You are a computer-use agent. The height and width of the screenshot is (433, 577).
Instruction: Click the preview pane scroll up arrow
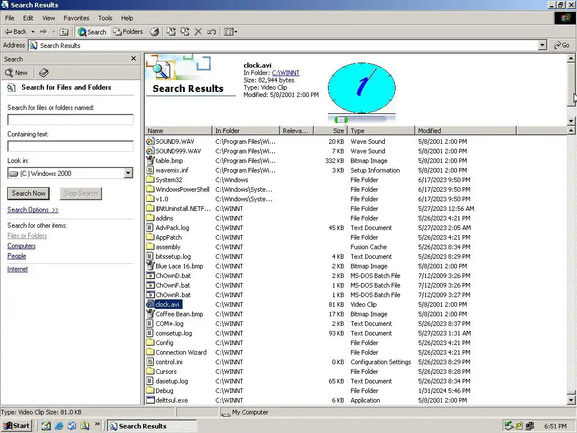[x=571, y=58]
